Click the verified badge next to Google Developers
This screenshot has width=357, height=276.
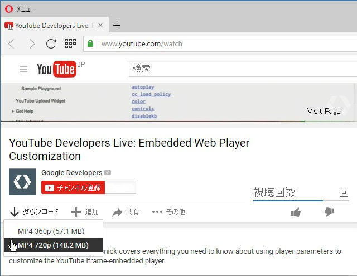point(108,173)
